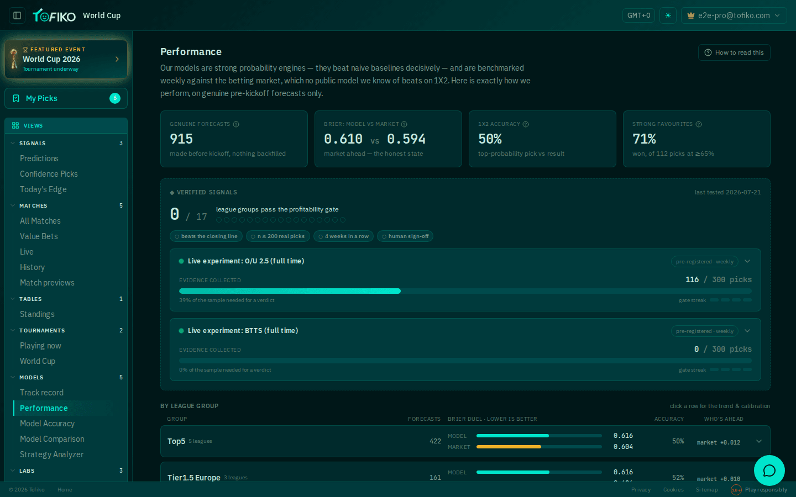
Task: Collapse the Labs section
Action: click(x=66, y=470)
